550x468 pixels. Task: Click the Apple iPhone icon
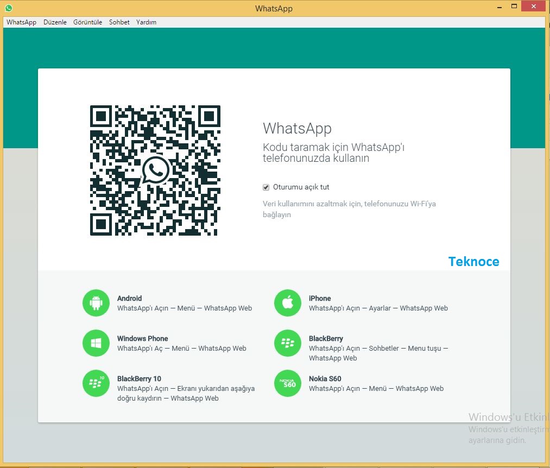[288, 303]
